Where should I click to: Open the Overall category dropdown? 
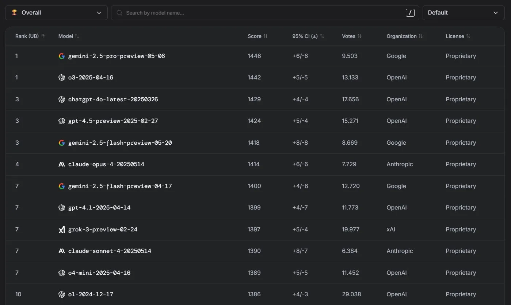coord(56,13)
